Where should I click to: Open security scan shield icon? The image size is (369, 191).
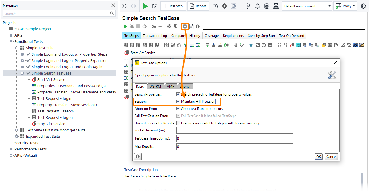coord(176,26)
